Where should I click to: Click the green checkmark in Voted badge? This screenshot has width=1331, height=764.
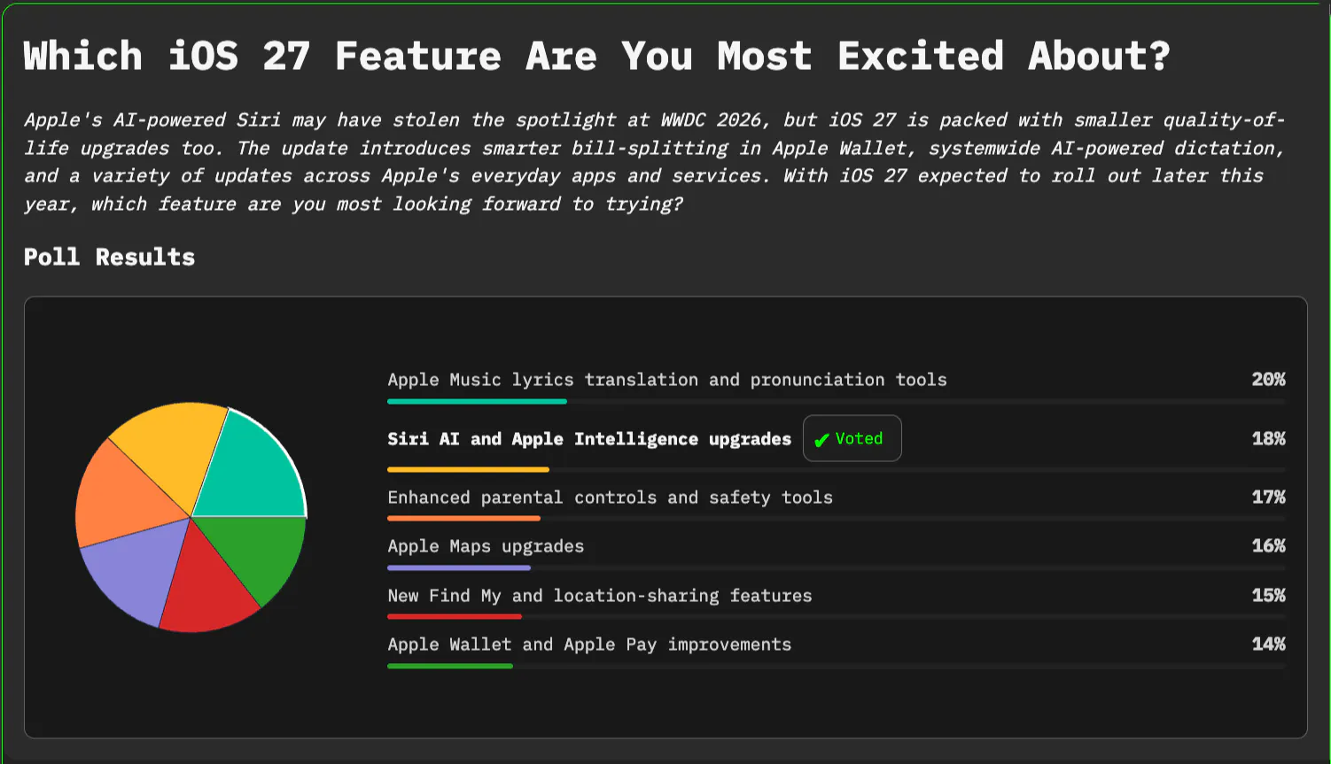[821, 440]
